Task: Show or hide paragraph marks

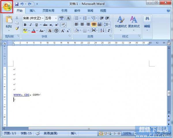Action: pos(109,30)
